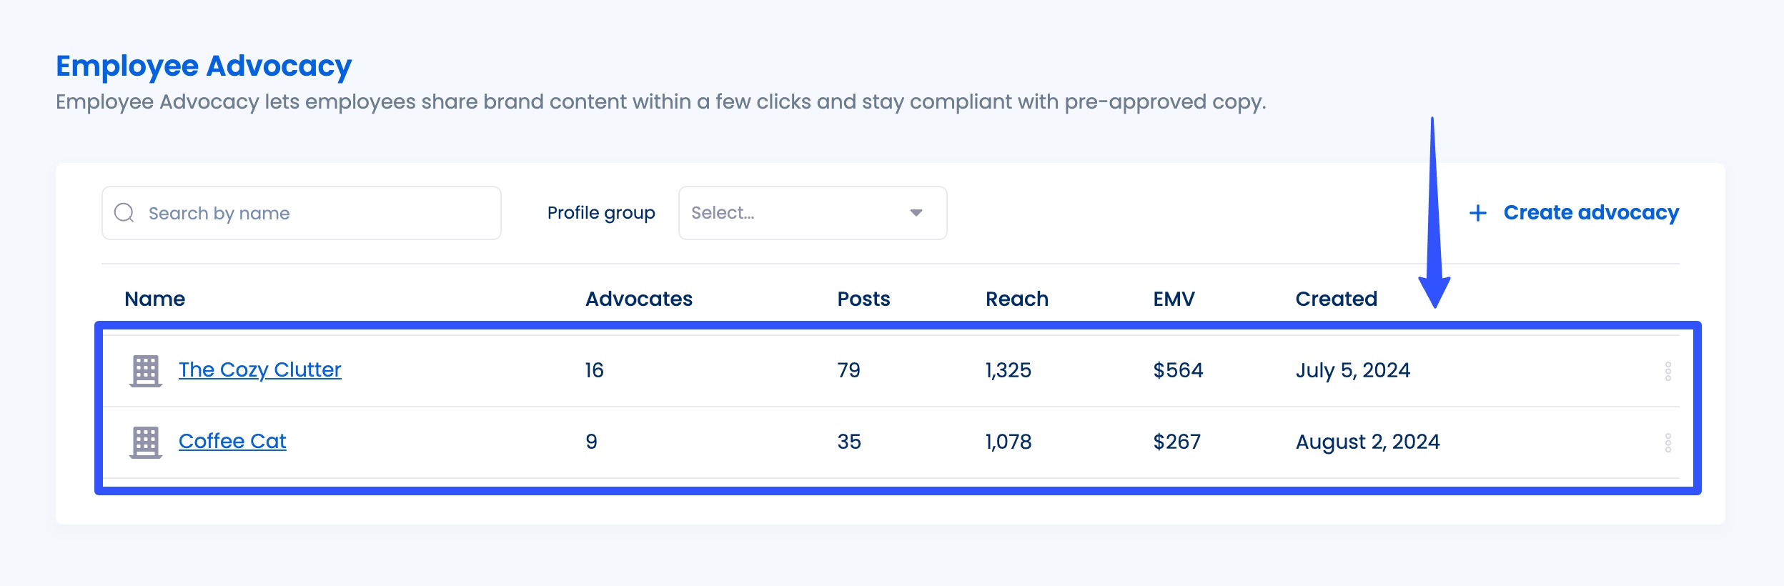Open the Coffee Cat advocacy program
The height and width of the screenshot is (586, 1784).
point(232,441)
